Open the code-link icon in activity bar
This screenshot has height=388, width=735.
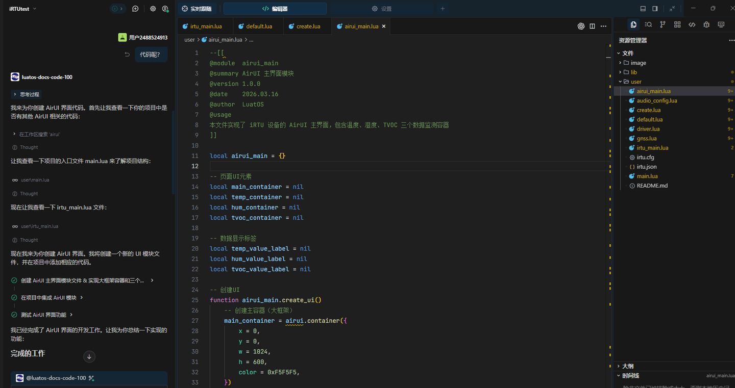(x=692, y=24)
